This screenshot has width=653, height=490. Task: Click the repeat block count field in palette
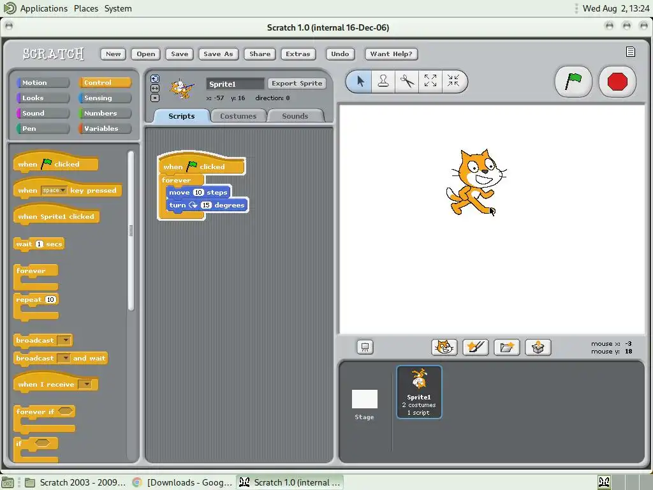point(50,300)
